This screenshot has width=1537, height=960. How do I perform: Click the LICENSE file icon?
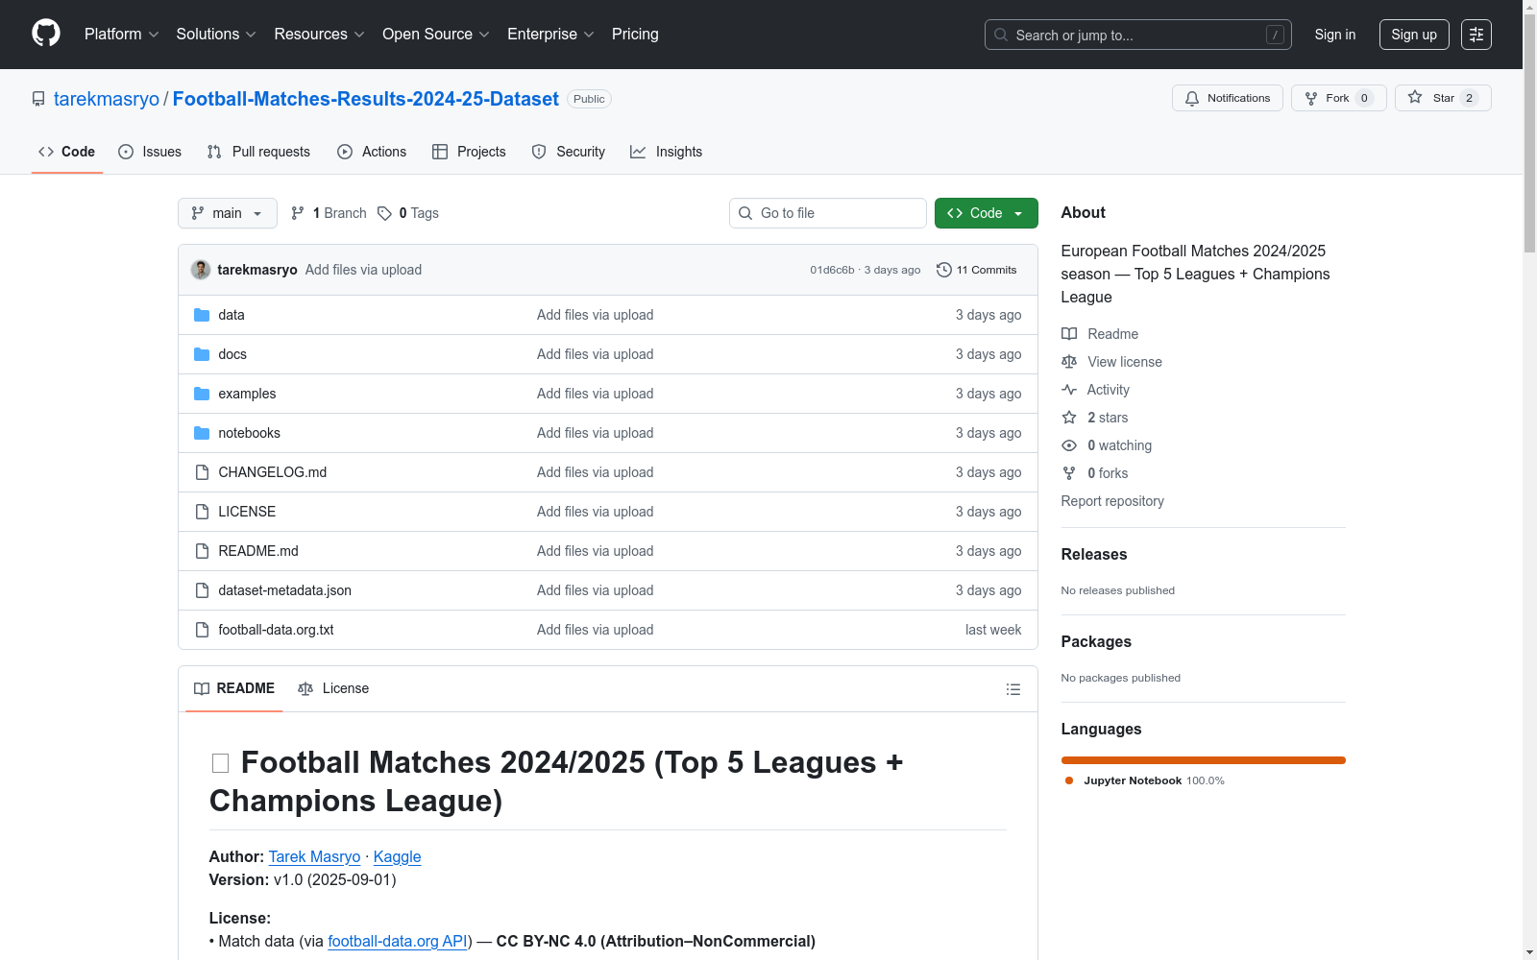click(x=202, y=512)
